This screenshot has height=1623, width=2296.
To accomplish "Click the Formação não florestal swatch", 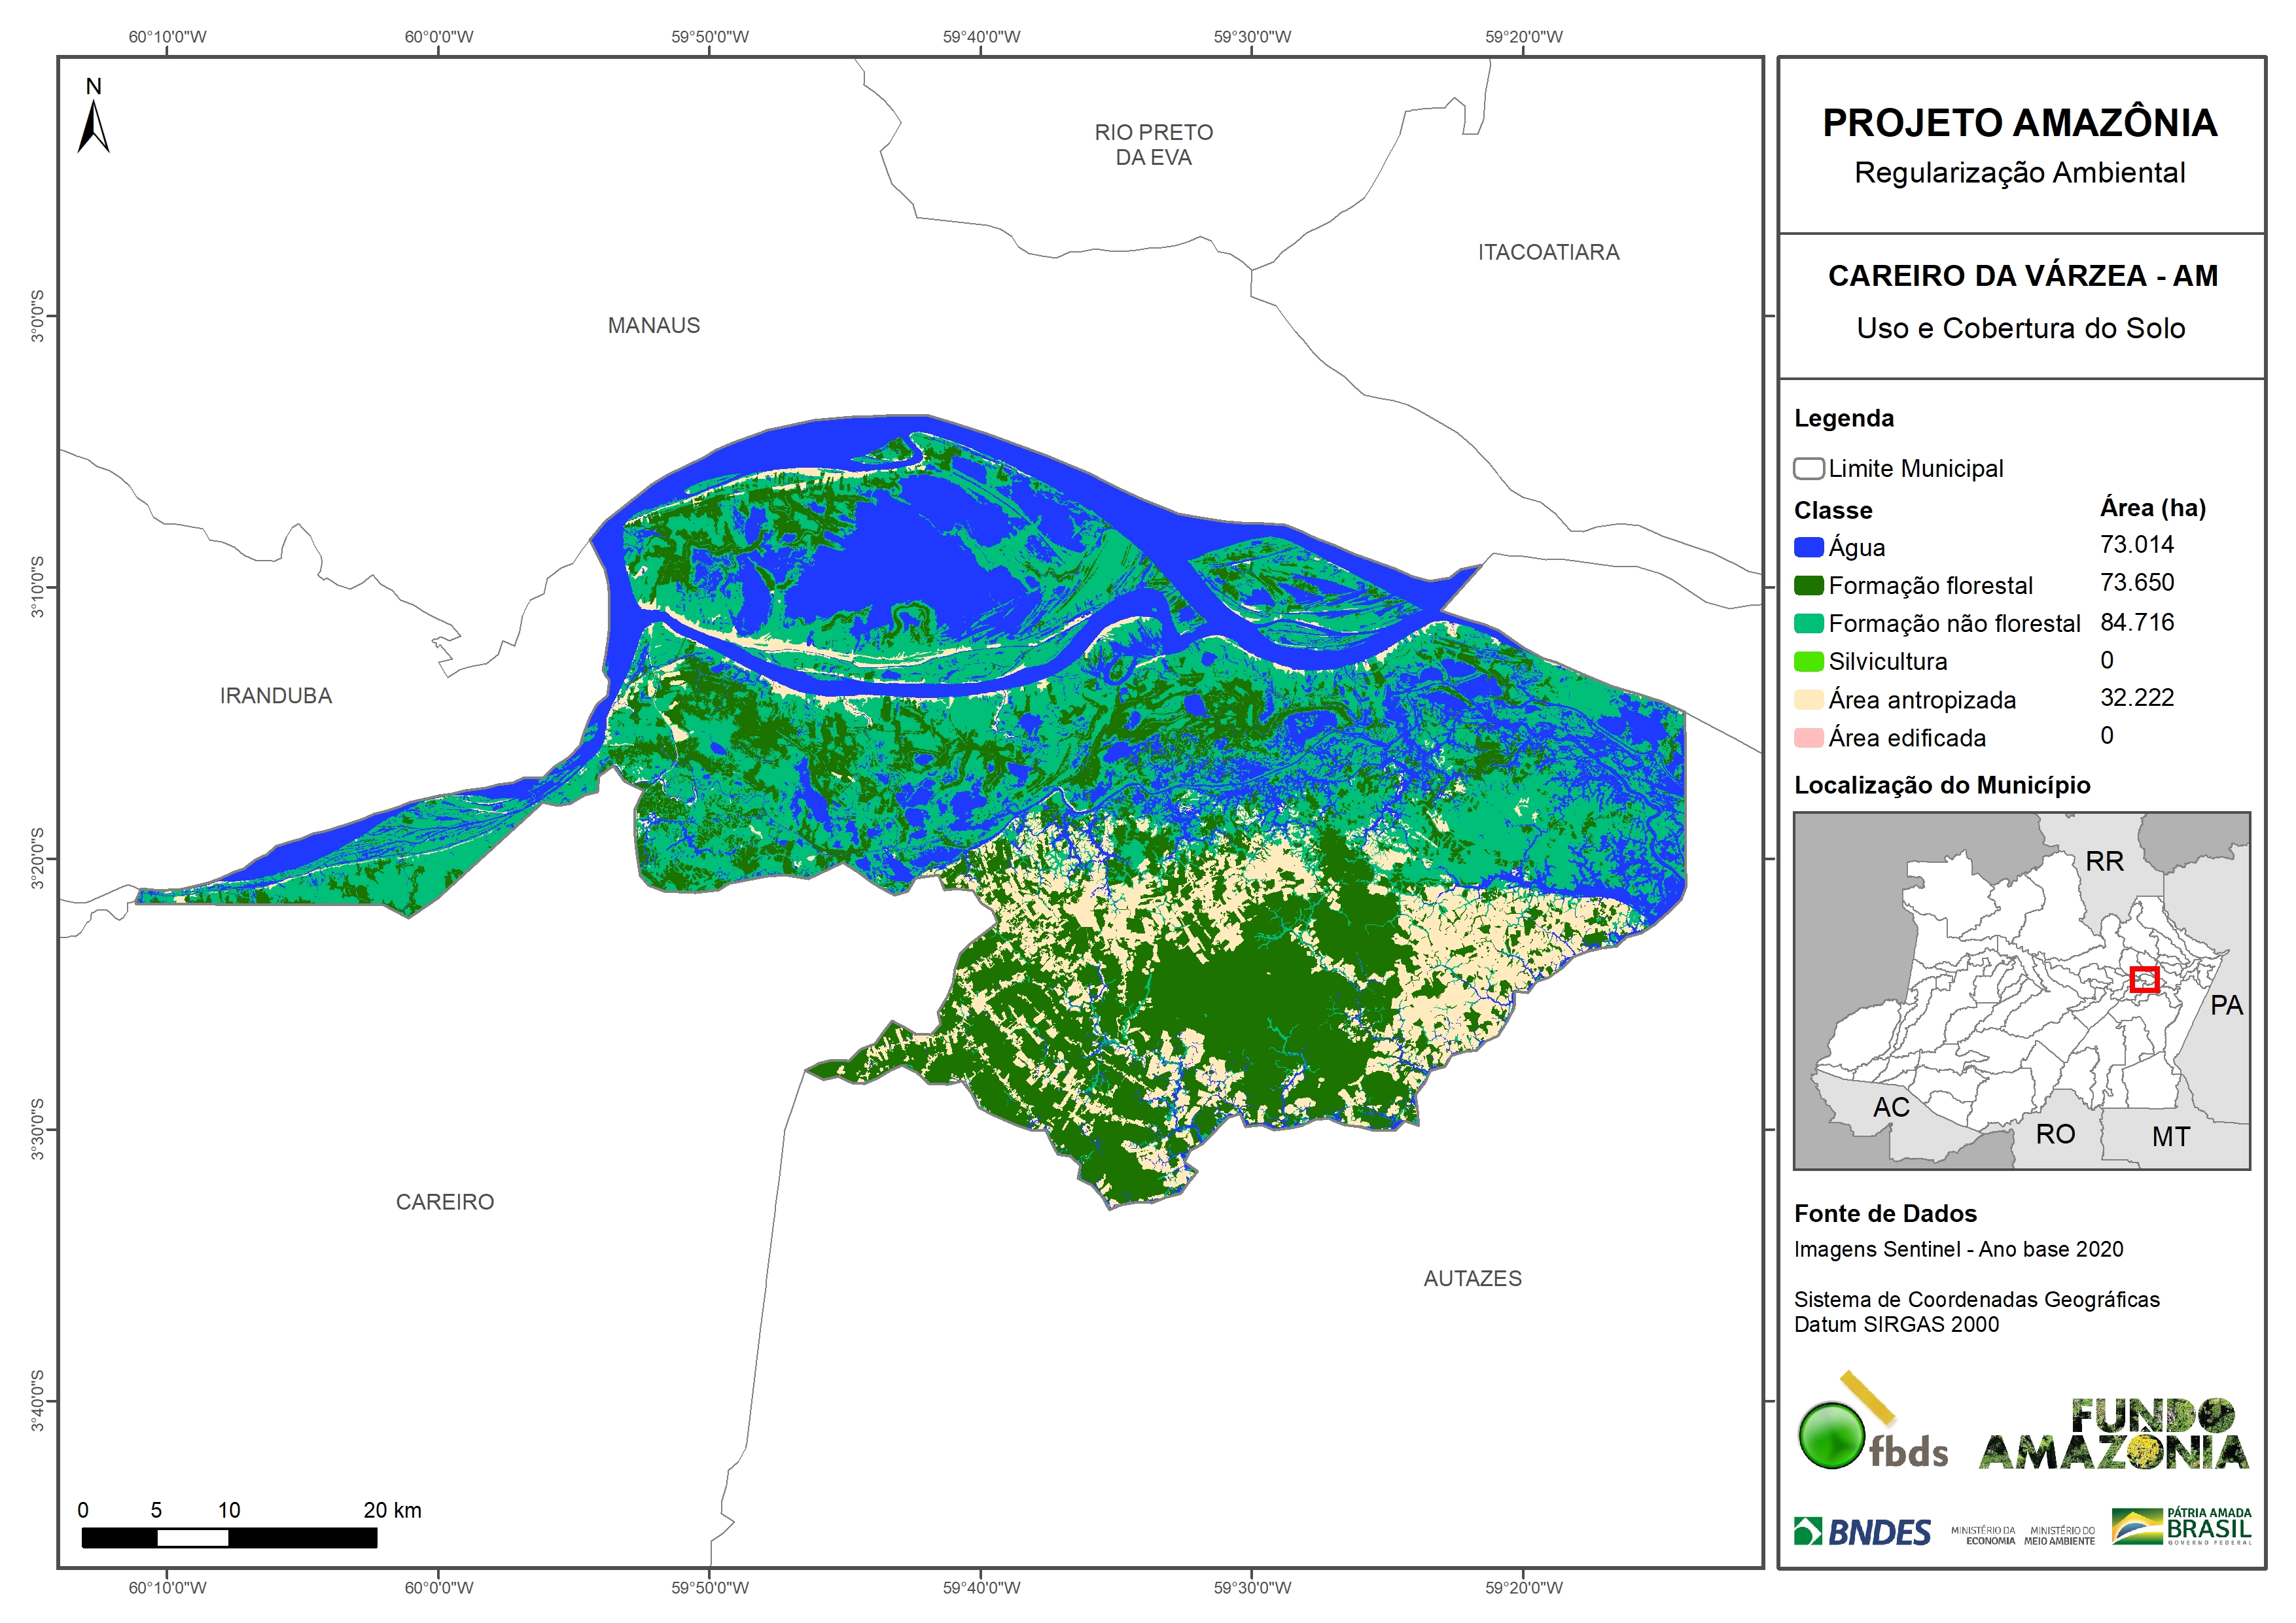I will click(x=1808, y=624).
